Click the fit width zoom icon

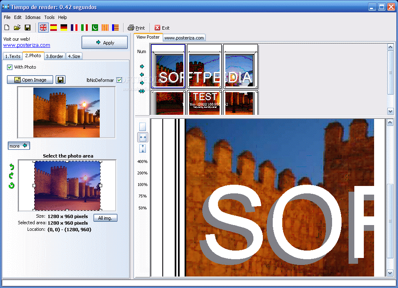143,137
